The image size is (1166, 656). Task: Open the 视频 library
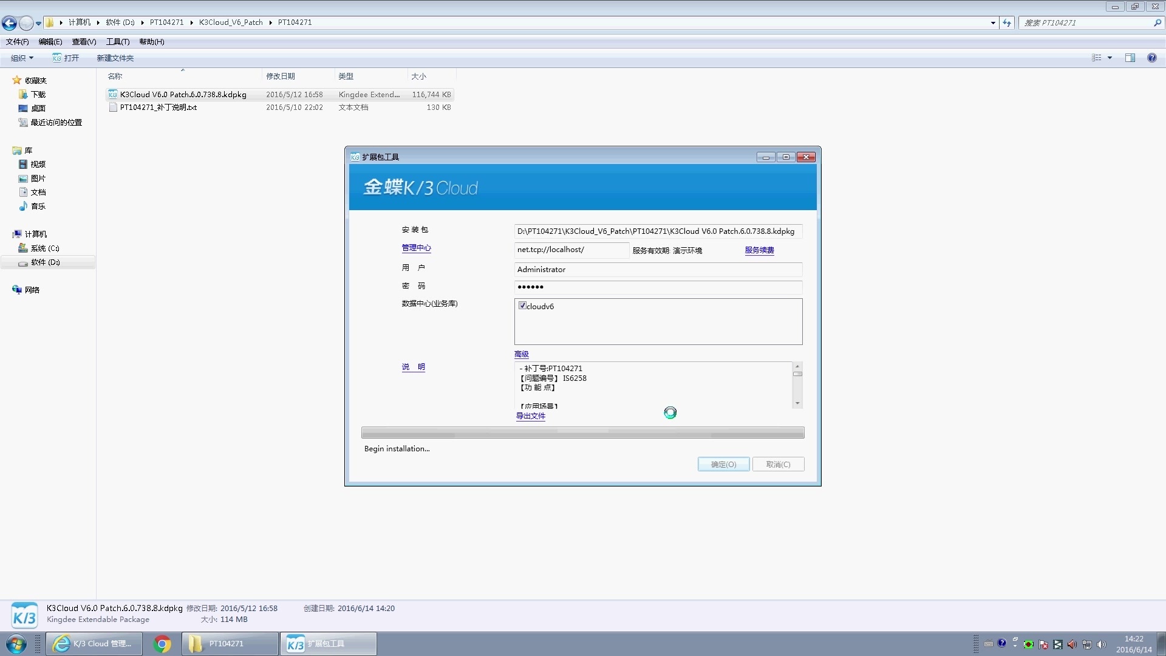(x=38, y=165)
